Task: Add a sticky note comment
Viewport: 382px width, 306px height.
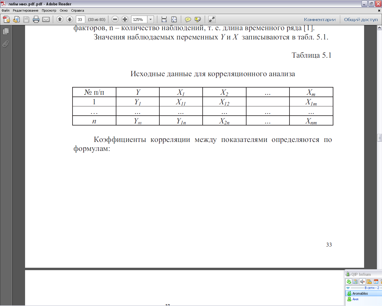Action: coord(188,19)
